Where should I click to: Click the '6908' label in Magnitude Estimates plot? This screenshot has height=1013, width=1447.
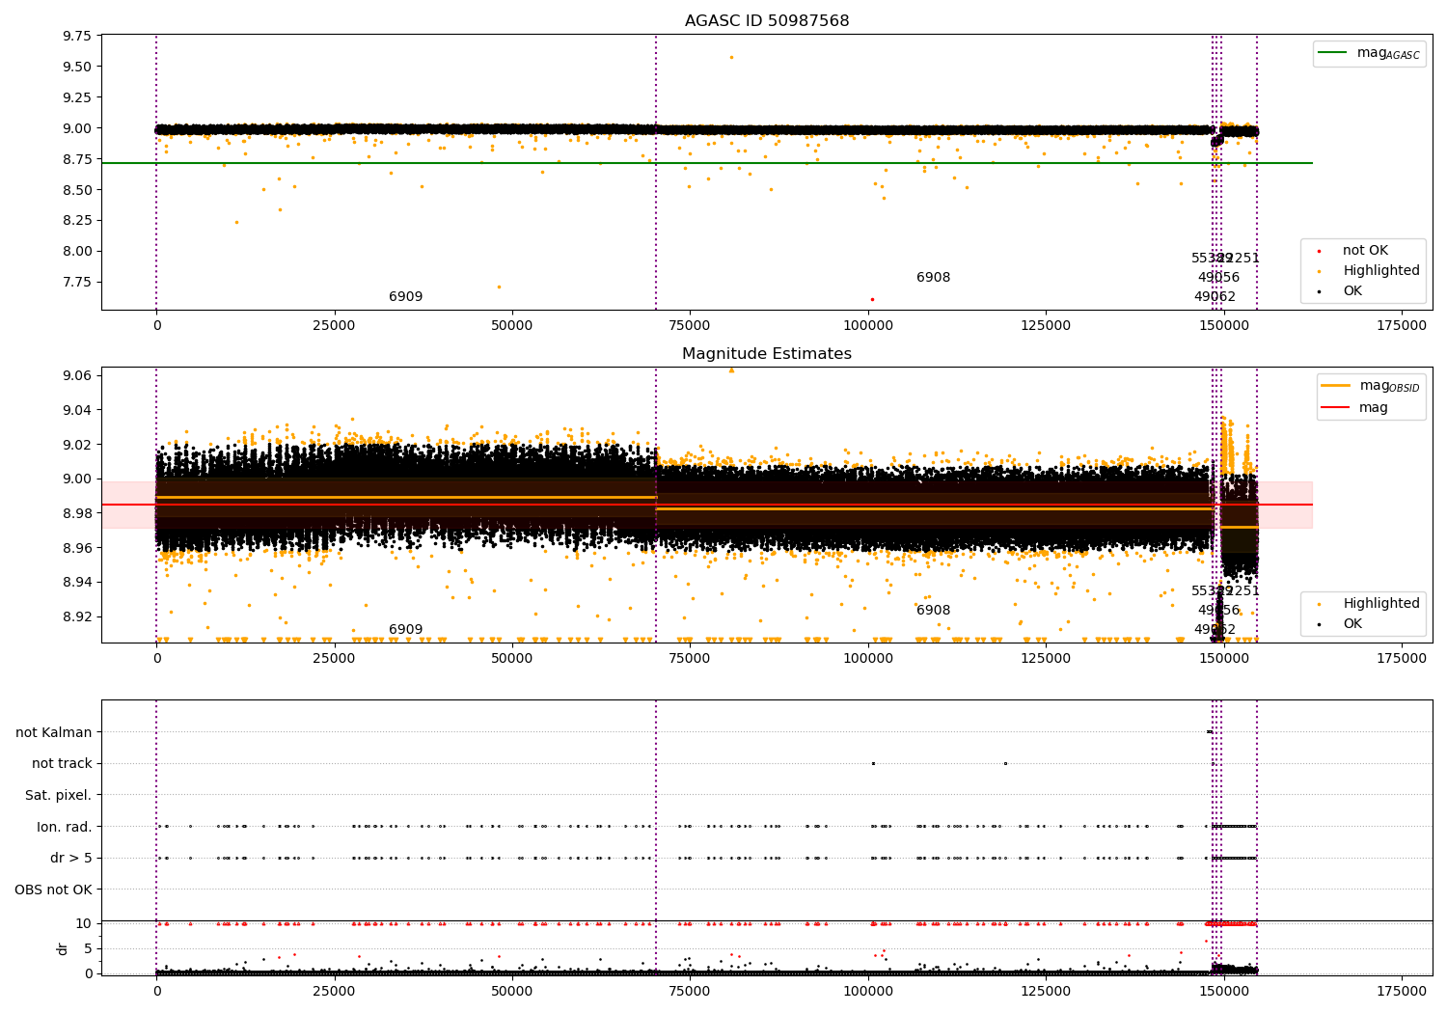(934, 611)
